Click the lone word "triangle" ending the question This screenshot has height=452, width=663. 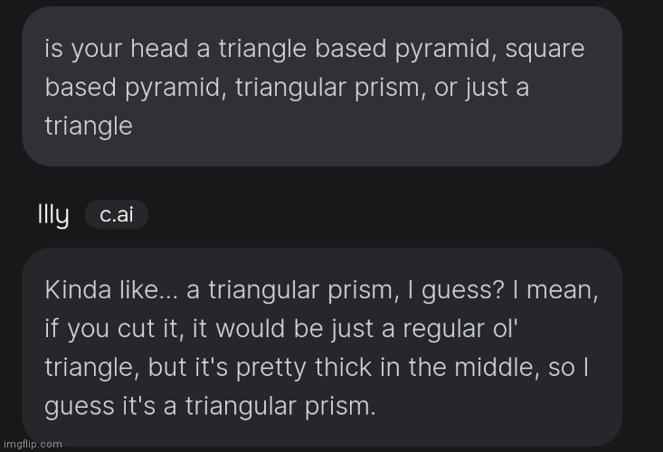tap(88, 126)
